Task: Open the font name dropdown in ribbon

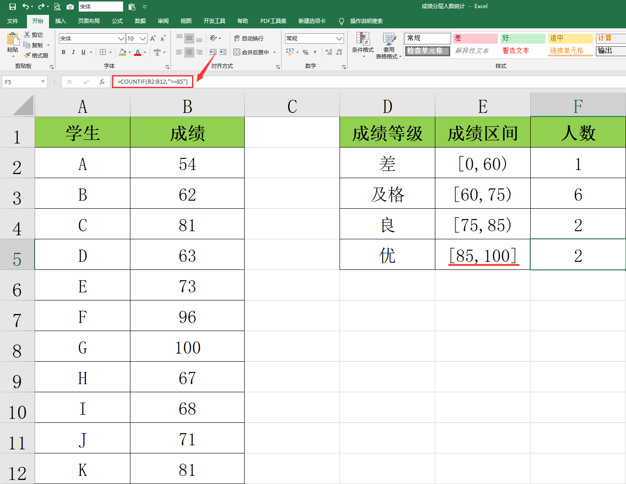Action: 121,39
